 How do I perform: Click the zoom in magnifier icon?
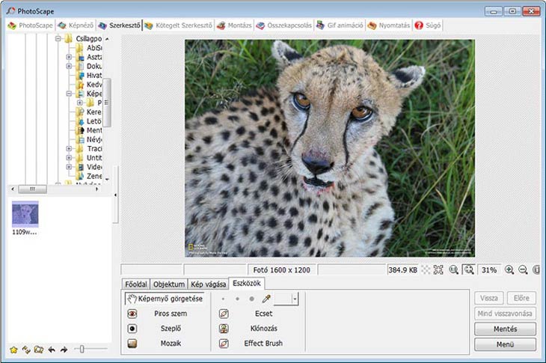click(509, 269)
